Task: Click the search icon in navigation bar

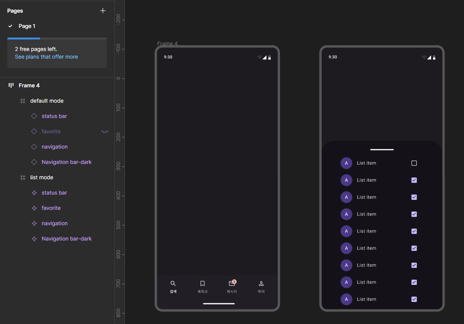Action: (x=173, y=283)
